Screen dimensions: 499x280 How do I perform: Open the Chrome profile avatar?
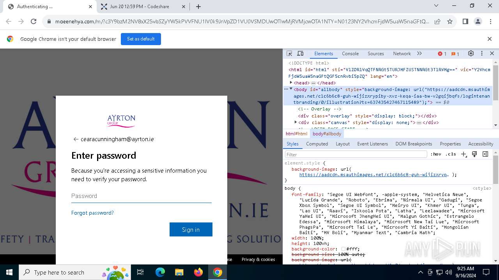pyautogui.click(x=478, y=22)
